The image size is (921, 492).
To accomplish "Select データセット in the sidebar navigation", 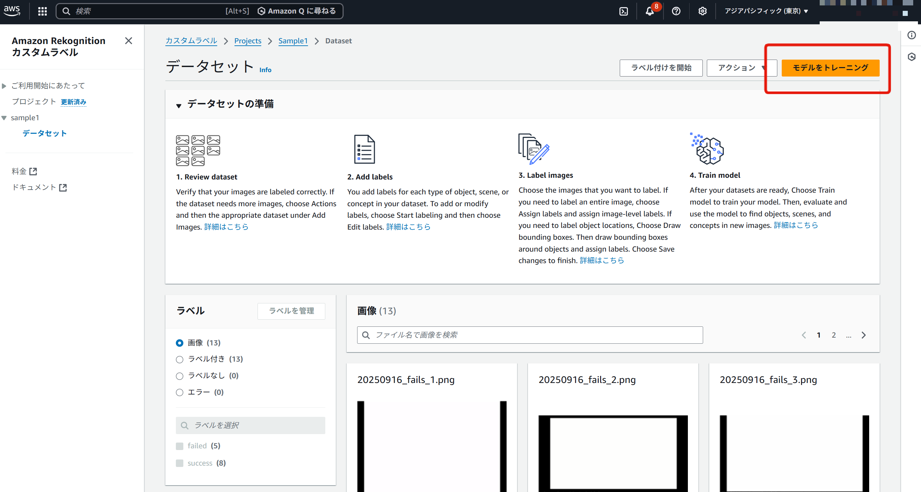I will tap(44, 133).
